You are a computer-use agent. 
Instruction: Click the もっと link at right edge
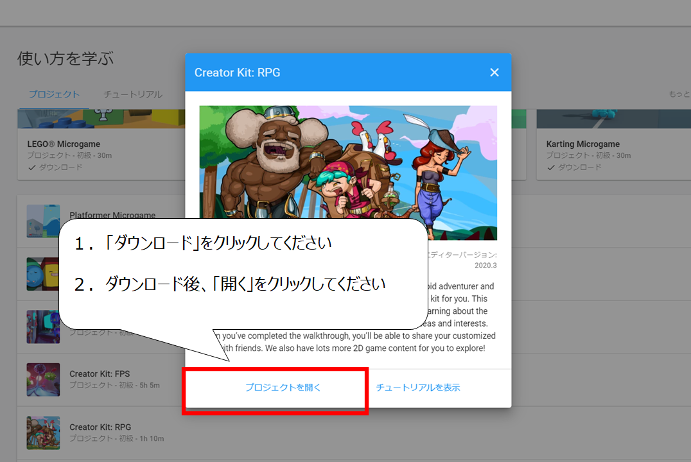679,94
